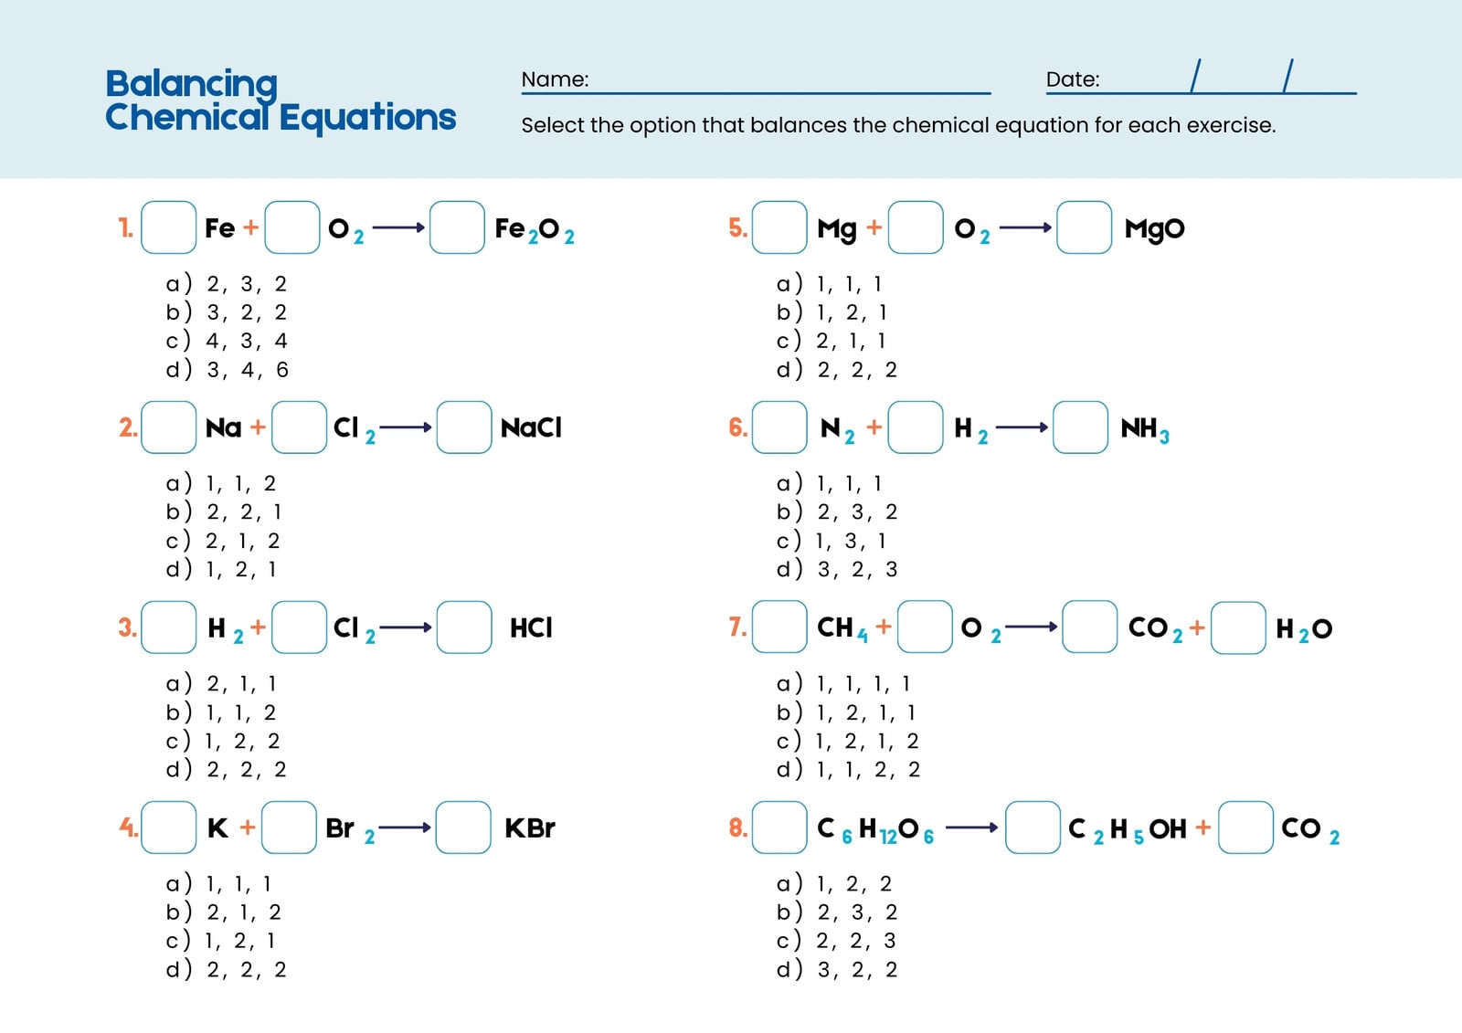The width and height of the screenshot is (1462, 1033).
Task: Click the coefficient box before HCl
Action: [464, 627]
